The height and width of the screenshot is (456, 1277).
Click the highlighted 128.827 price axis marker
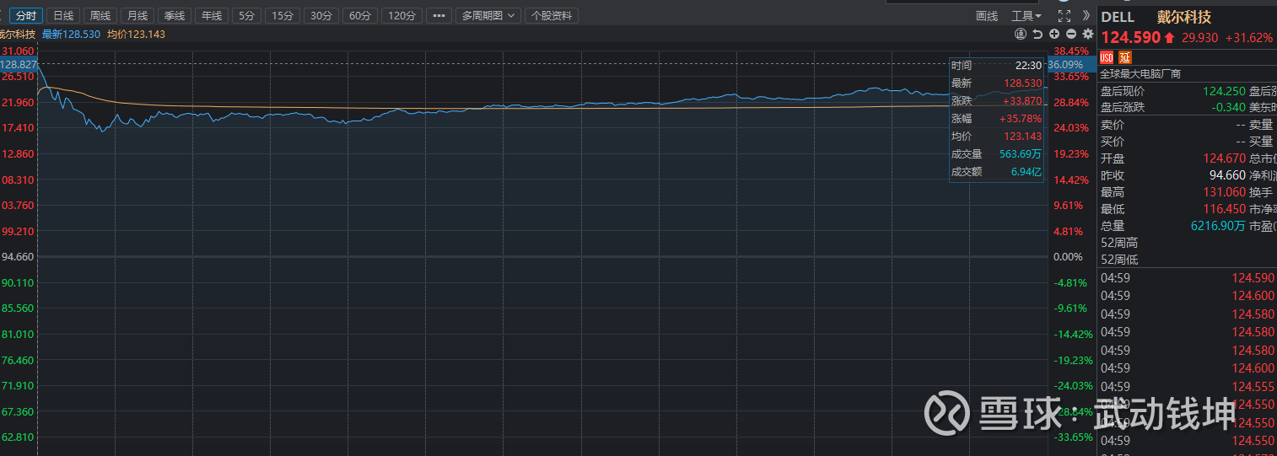tap(19, 65)
